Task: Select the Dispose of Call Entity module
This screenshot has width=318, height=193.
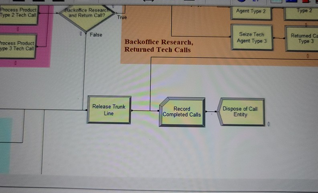Action: pos(241,112)
